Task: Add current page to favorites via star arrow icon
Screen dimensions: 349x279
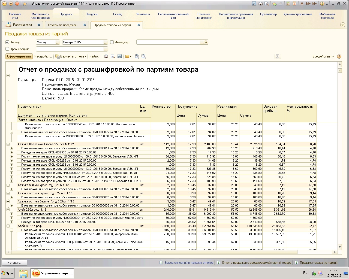Action: [274, 4]
